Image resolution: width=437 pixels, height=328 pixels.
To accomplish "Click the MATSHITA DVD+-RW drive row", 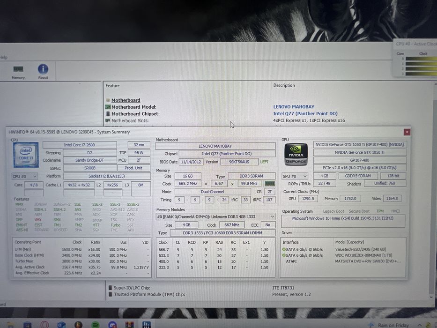I will 343,261.
